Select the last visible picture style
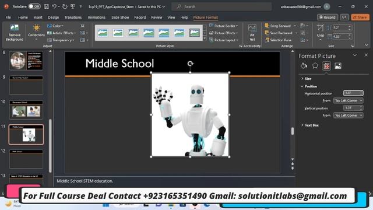Screen dimensions: 373x210 [x=194, y=33]
